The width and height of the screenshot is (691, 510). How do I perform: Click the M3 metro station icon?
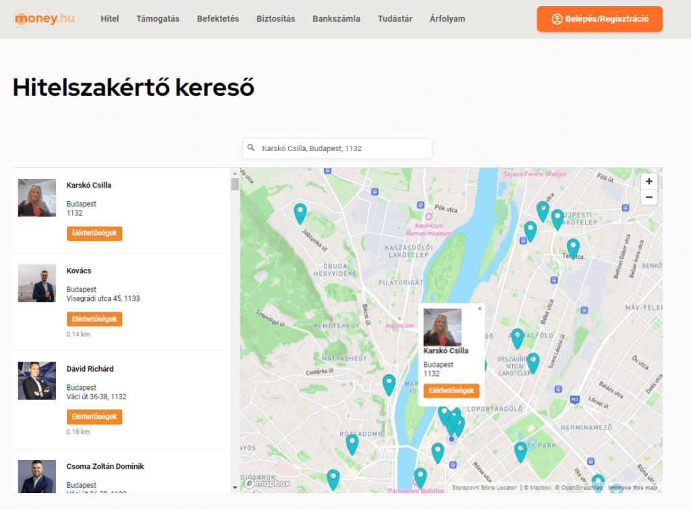(575, 399)
